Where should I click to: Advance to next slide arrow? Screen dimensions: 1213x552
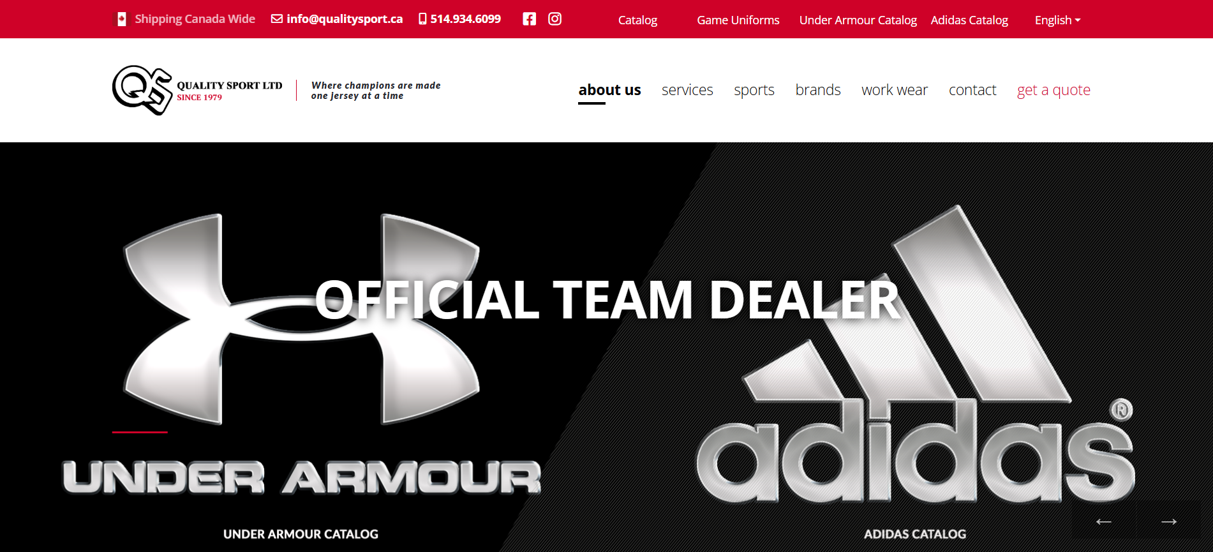point(1169,522)
